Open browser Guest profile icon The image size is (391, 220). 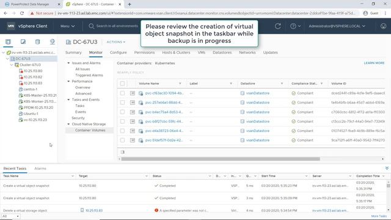365,13
